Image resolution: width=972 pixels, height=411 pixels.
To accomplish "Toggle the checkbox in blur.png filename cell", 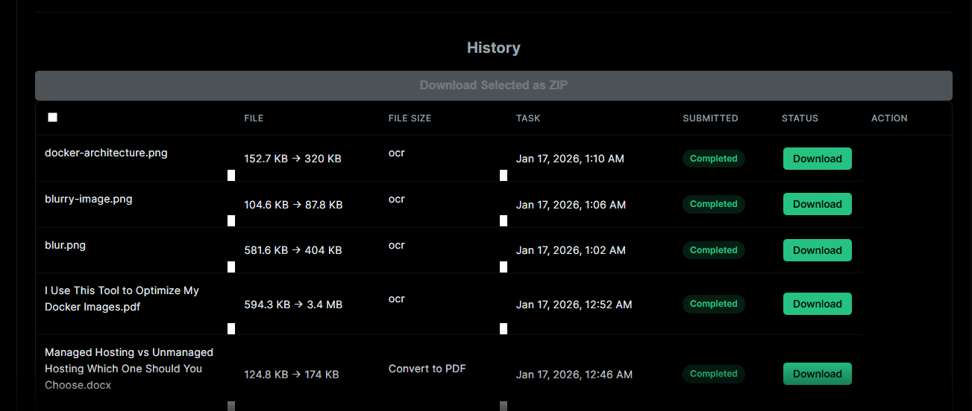I will click(231, 267).
